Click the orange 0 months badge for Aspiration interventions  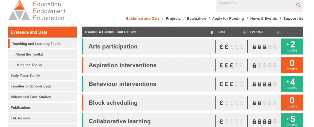coord(292,65)
